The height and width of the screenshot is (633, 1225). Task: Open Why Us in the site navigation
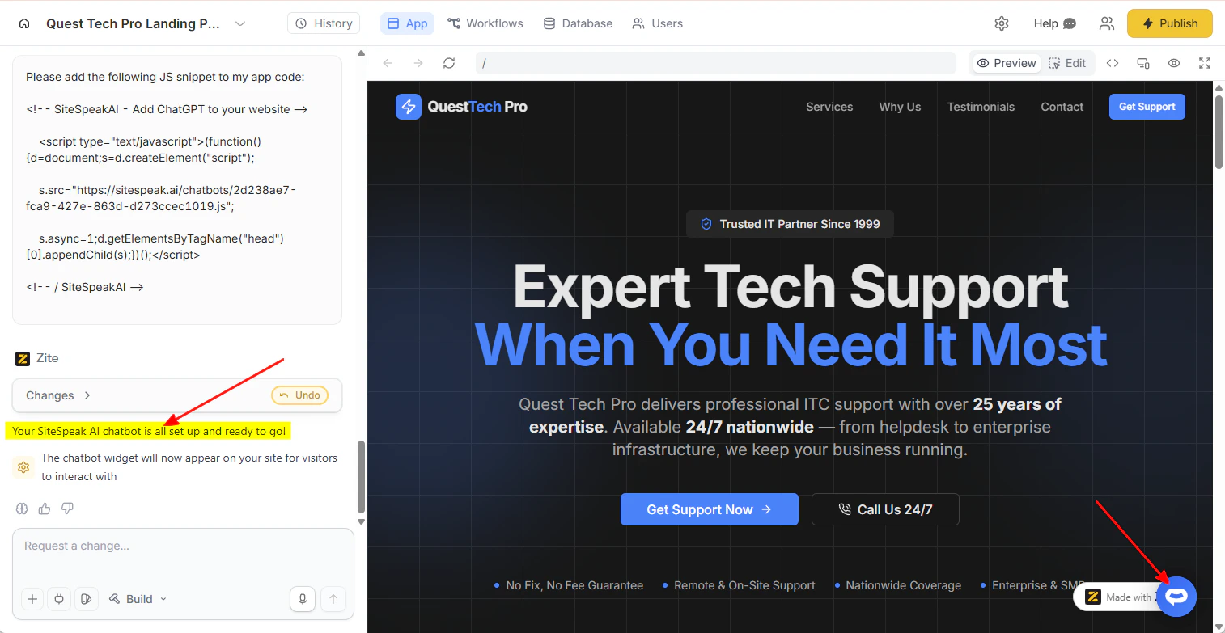[x=900, y=107]
